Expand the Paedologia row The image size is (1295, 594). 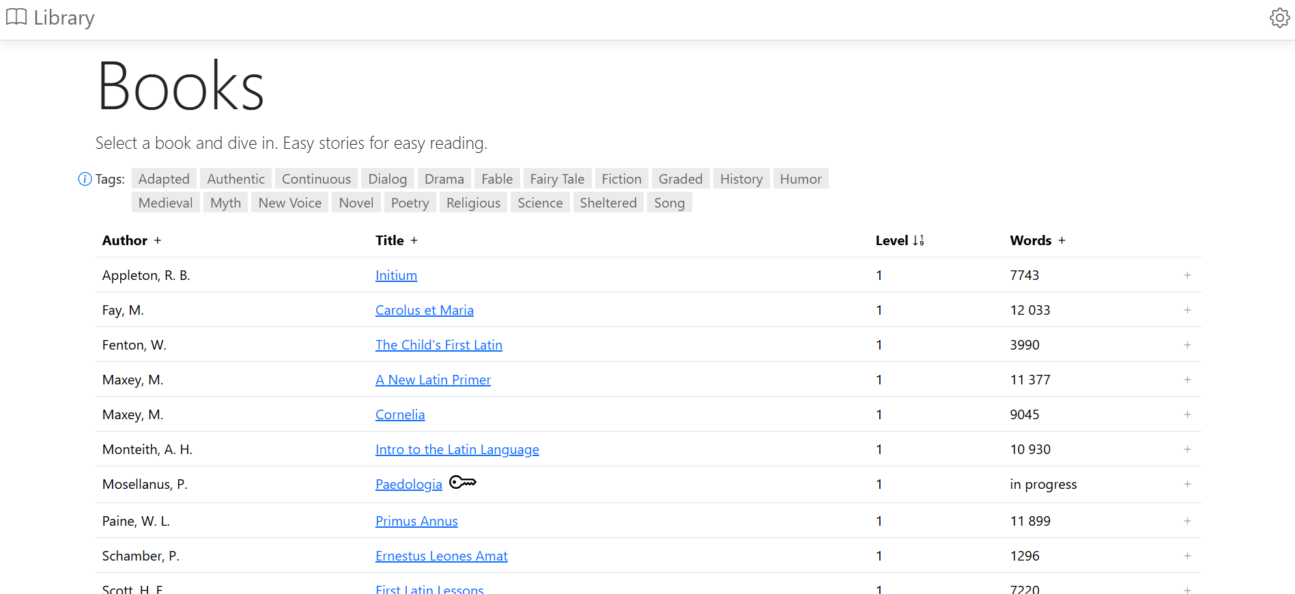1187,484
